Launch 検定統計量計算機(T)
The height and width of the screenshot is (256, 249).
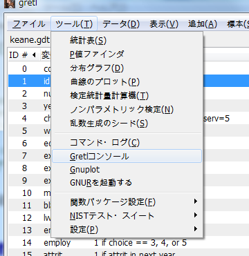pyautogui.click(x=127, y=96)
